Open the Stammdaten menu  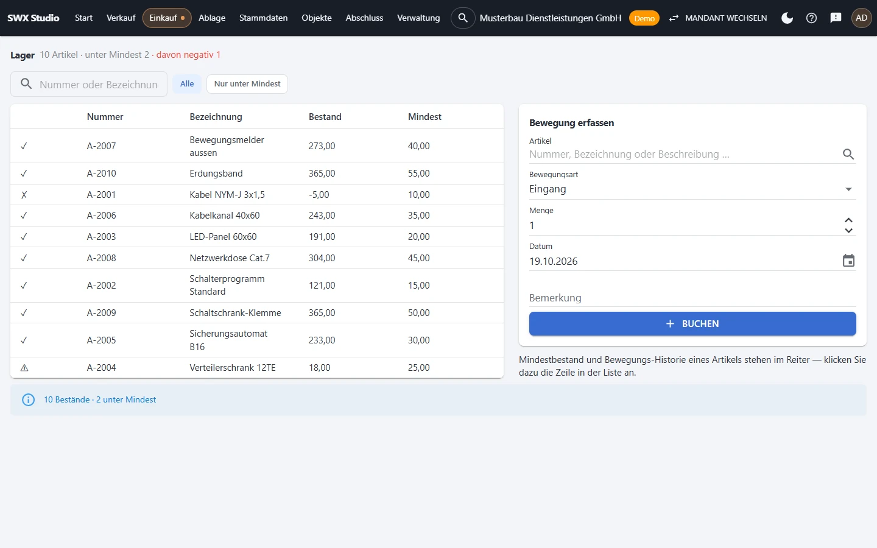263,18
